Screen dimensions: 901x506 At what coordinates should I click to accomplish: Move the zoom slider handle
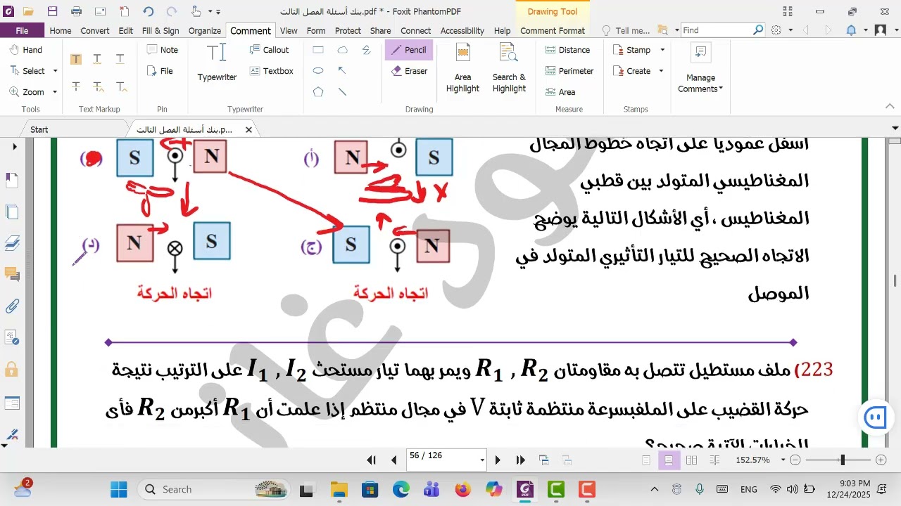pos(842,460)
